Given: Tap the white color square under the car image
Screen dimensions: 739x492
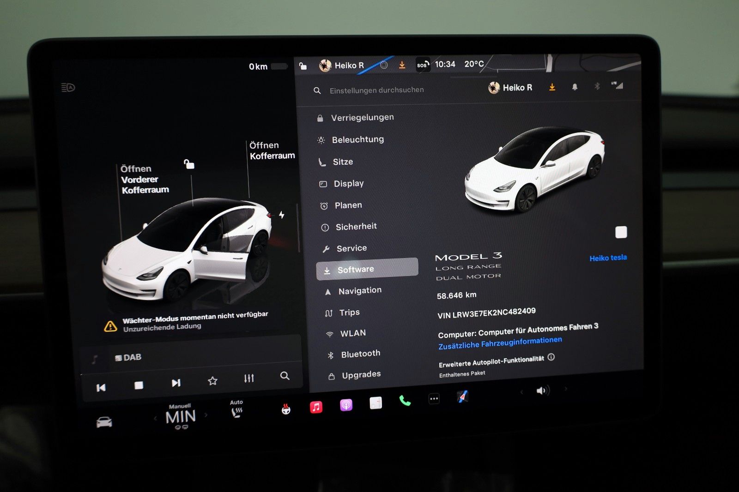Looking at the screenshot, I should (621, 232).
